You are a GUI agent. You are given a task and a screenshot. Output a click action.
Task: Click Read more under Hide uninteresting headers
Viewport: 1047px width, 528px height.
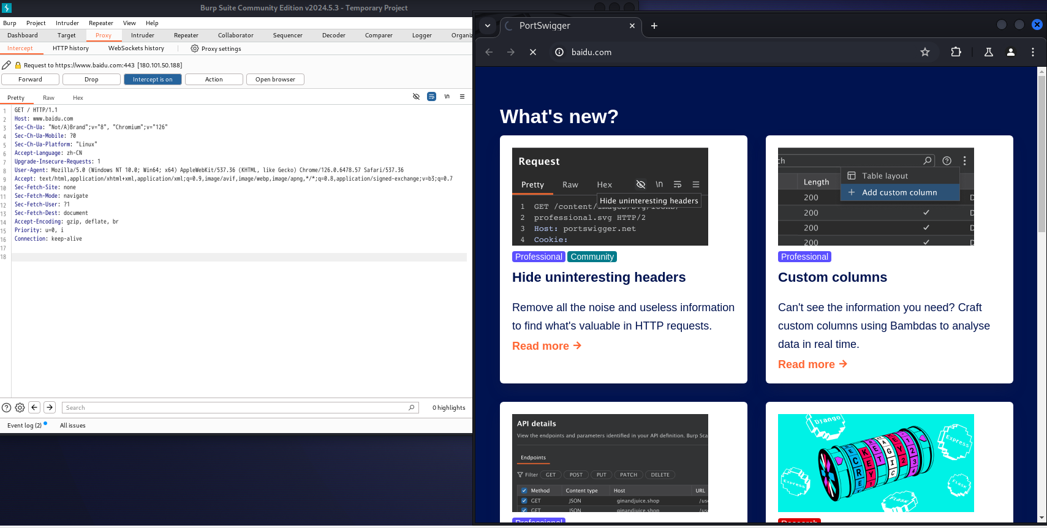546,346
